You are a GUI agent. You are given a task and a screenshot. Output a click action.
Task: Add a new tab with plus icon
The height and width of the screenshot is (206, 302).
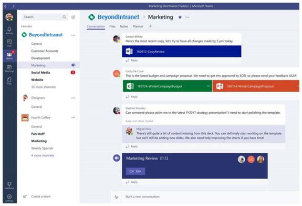click(151, 26)
